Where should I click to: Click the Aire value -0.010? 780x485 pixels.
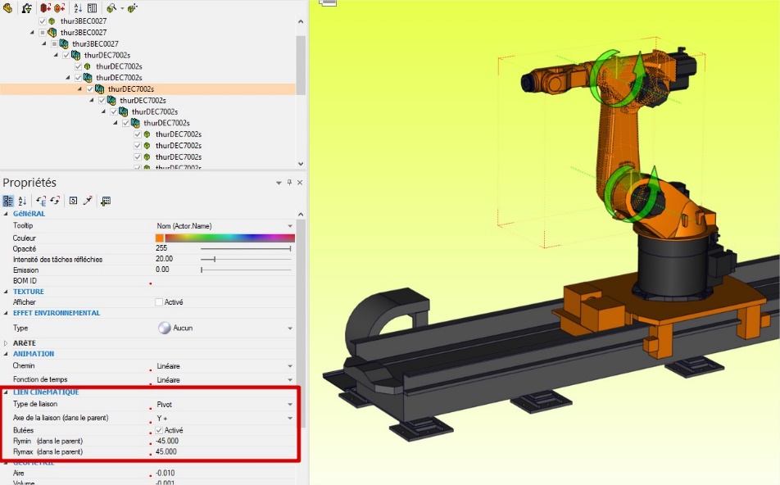tap(166, 473)
